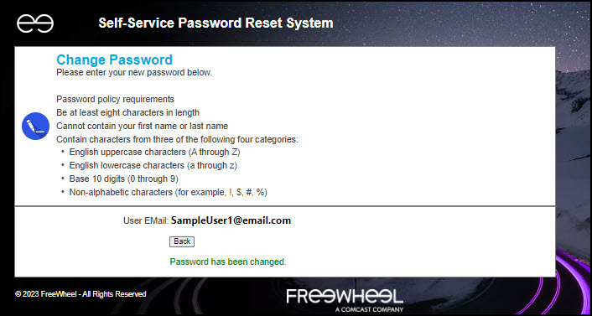The image size is (592, 316).
Task: Click the Please enter your new password text
Action: click(x=134, y=72)
